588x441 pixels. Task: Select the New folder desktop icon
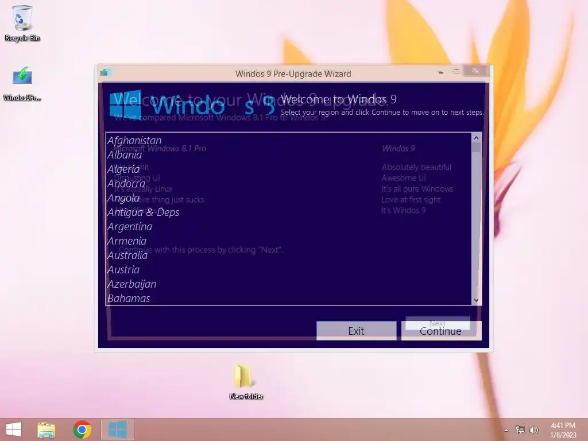pos(246,381)
